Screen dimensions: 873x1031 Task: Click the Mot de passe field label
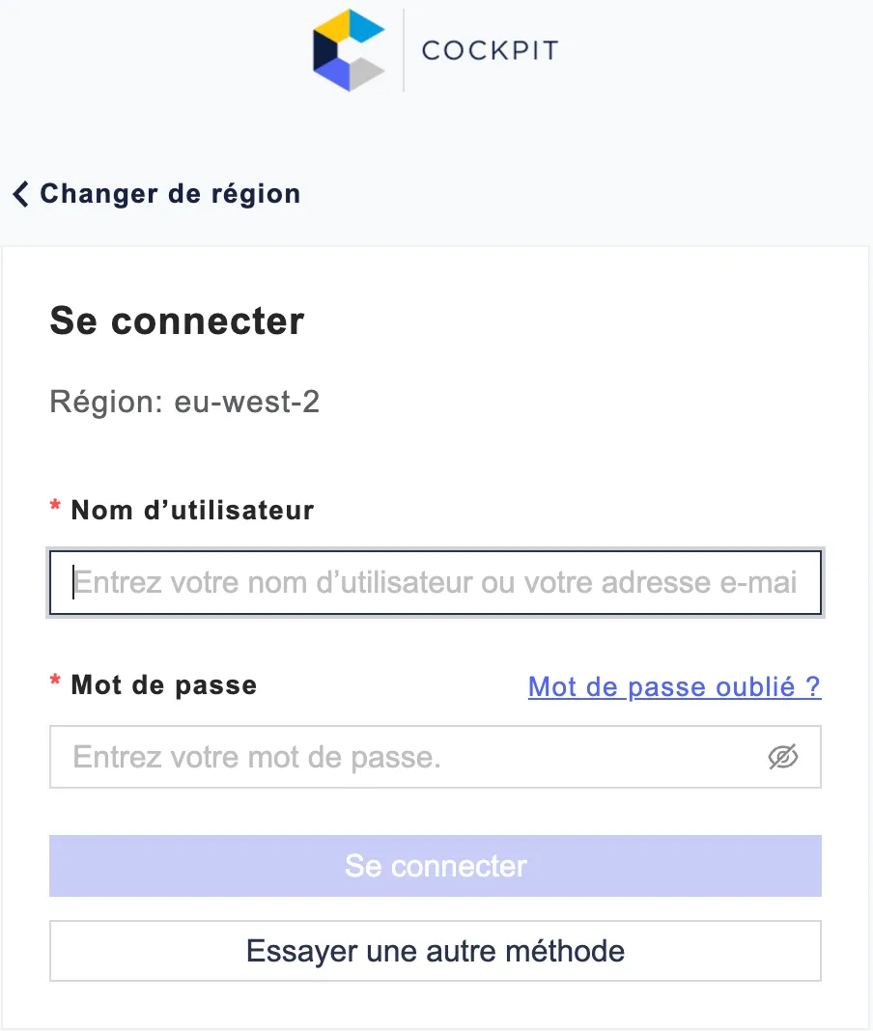[x=164, y=685]
